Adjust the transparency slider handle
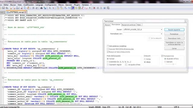 173,64
